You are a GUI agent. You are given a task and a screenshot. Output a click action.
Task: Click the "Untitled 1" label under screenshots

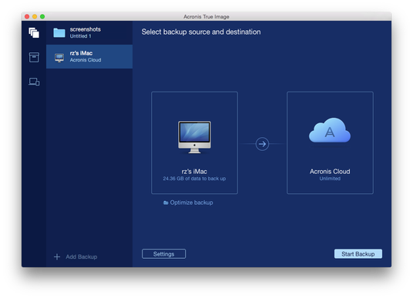80,36
